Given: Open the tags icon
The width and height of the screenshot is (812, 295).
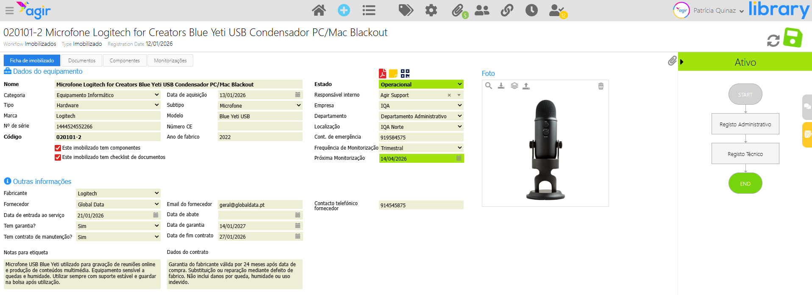Looking at the screenshot, I should (406, 10).
